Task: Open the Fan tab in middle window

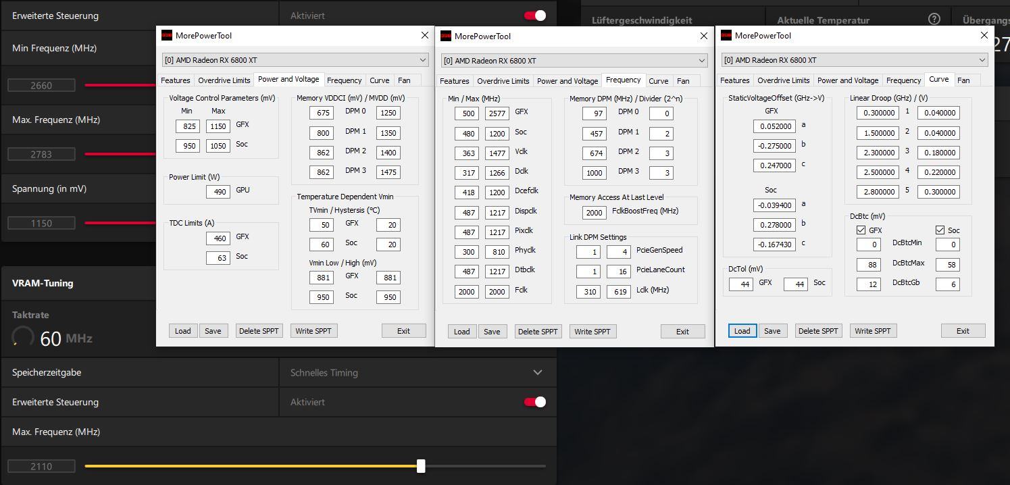Action: point(683,81)
